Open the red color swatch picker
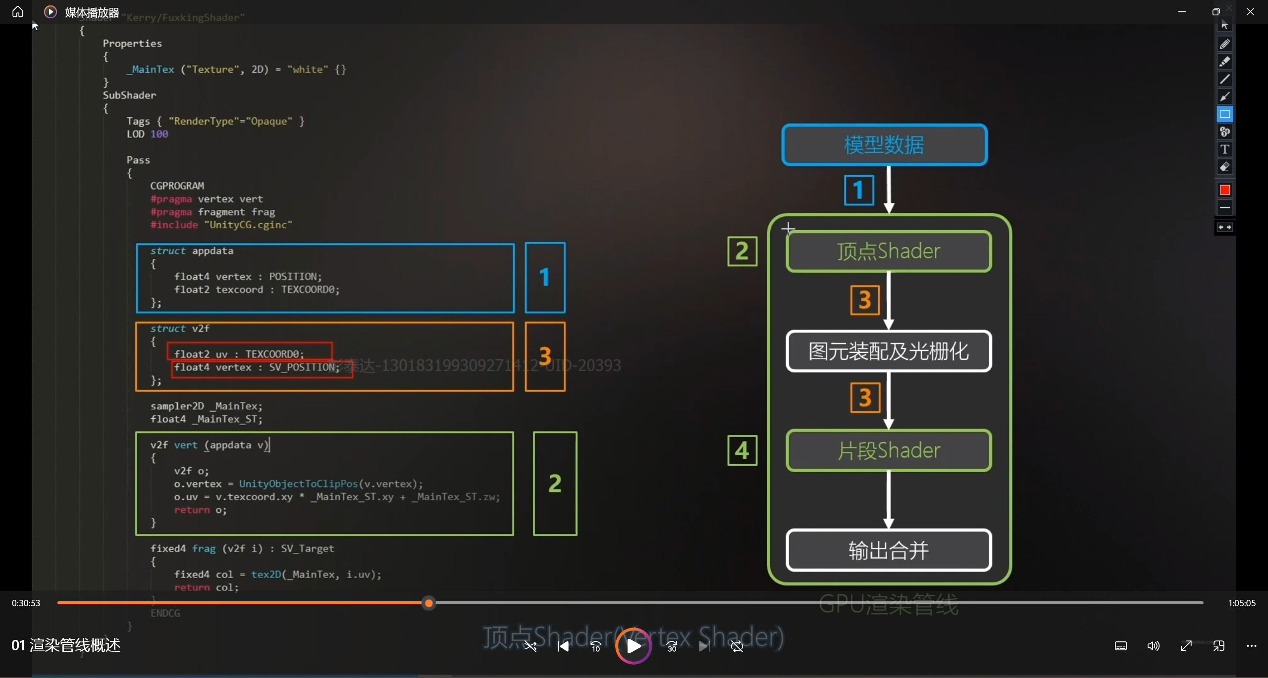The height and width of the screenshot is (678, 1268). (x=1224, y=190)
